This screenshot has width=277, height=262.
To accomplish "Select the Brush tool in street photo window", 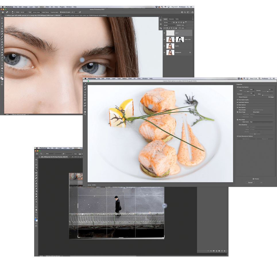I will 36,181.
